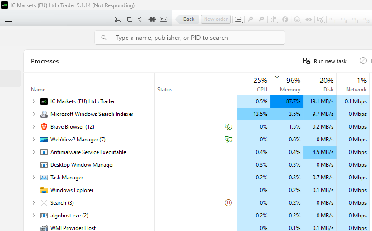The image size is (372, 231).
Task: Sort processes by CPU column header
Action: tap(254, 84)
